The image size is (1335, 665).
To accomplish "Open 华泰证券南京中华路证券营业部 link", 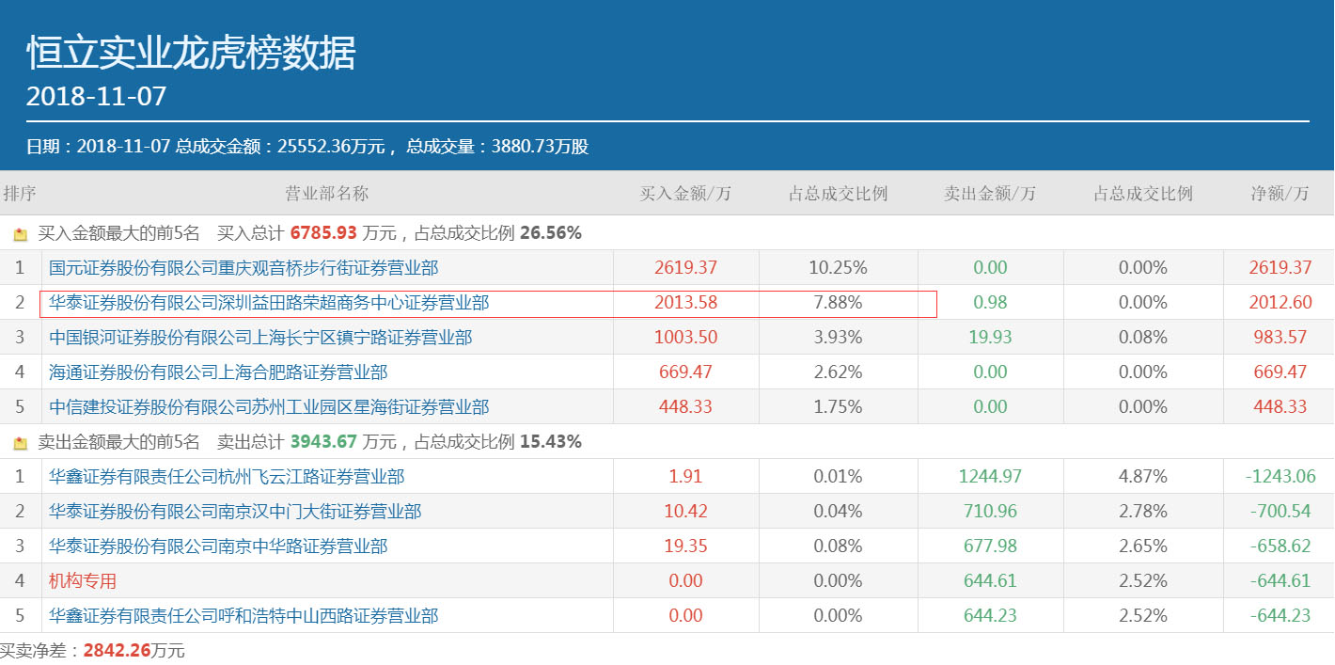I will [218, 546].
